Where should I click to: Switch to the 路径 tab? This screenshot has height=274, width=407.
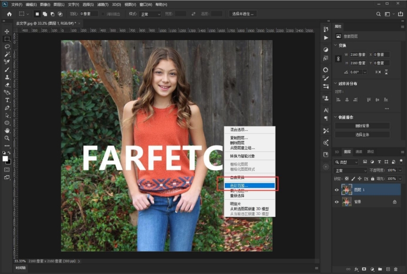[370, 151]
